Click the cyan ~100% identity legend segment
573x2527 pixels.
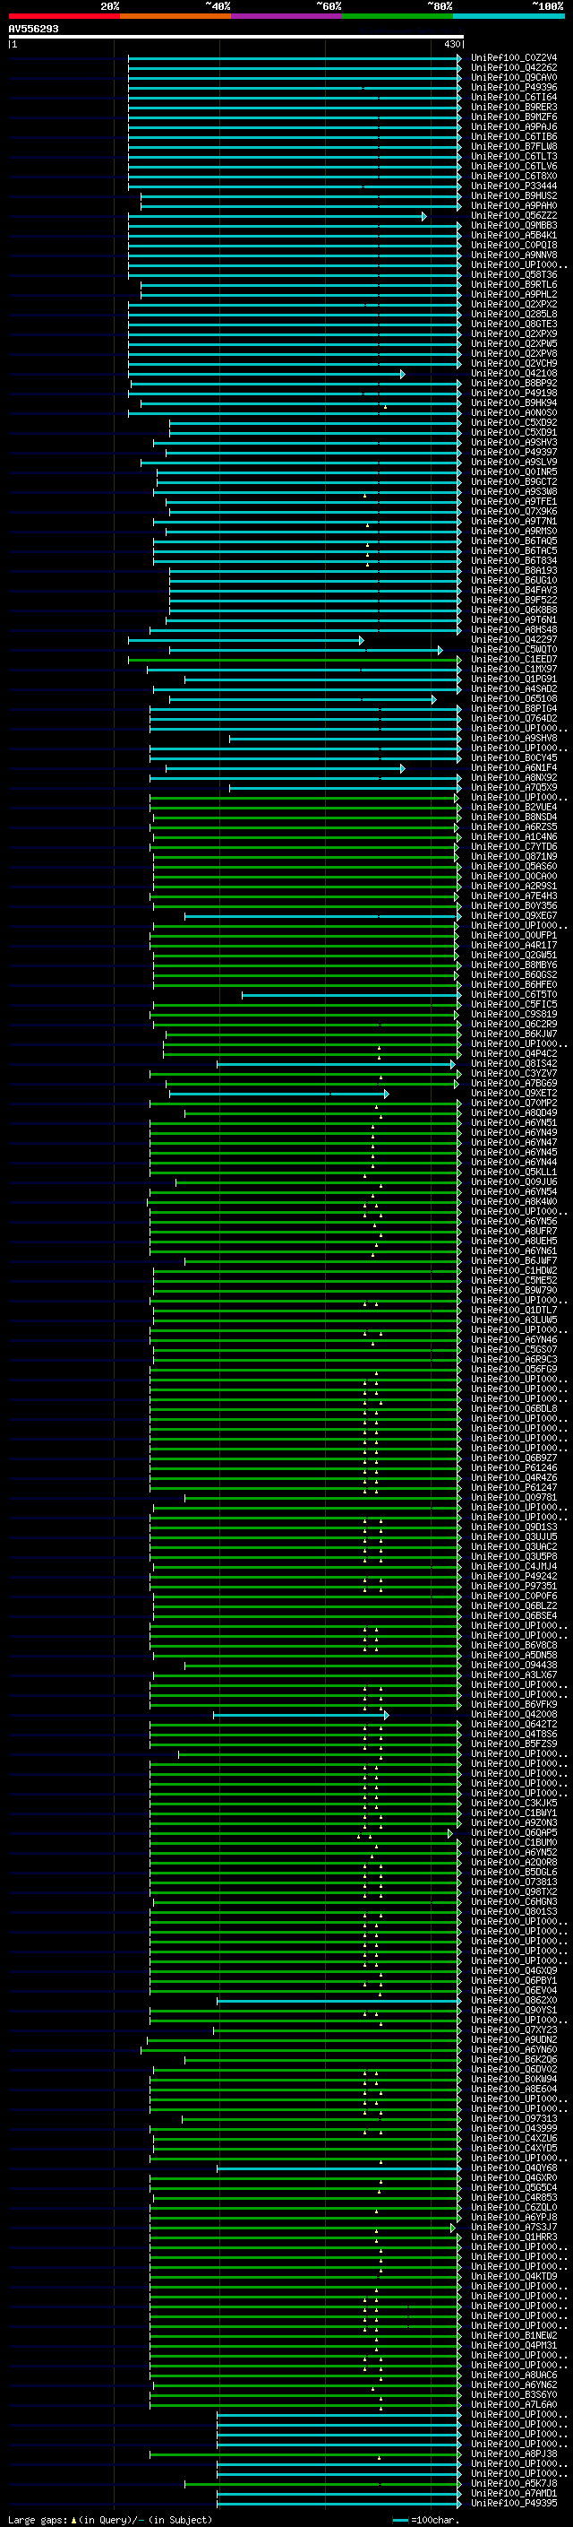click(x=509, y=16)
